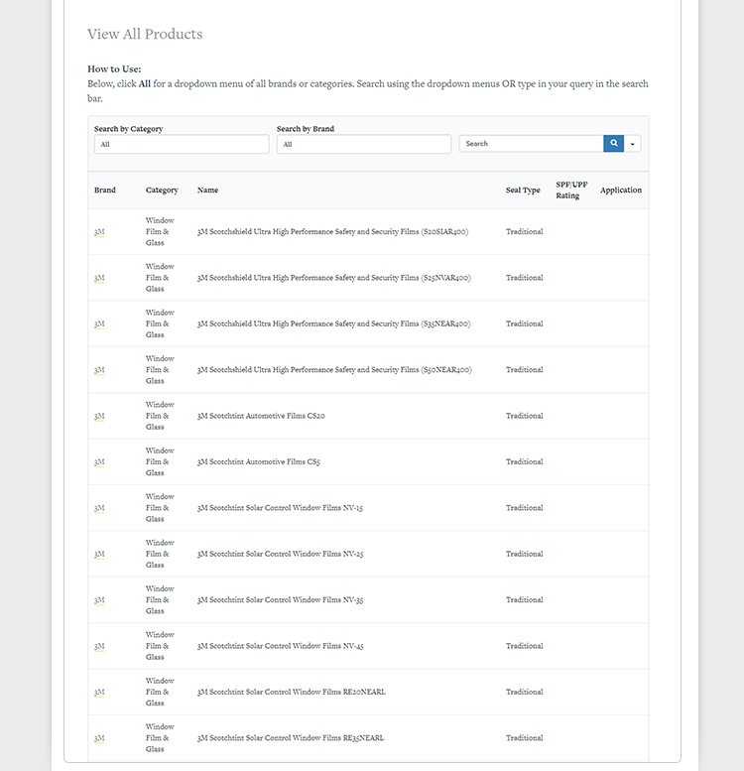Sort by Name column header
This screenshot has width=744, height=771.
coord(208,190)
